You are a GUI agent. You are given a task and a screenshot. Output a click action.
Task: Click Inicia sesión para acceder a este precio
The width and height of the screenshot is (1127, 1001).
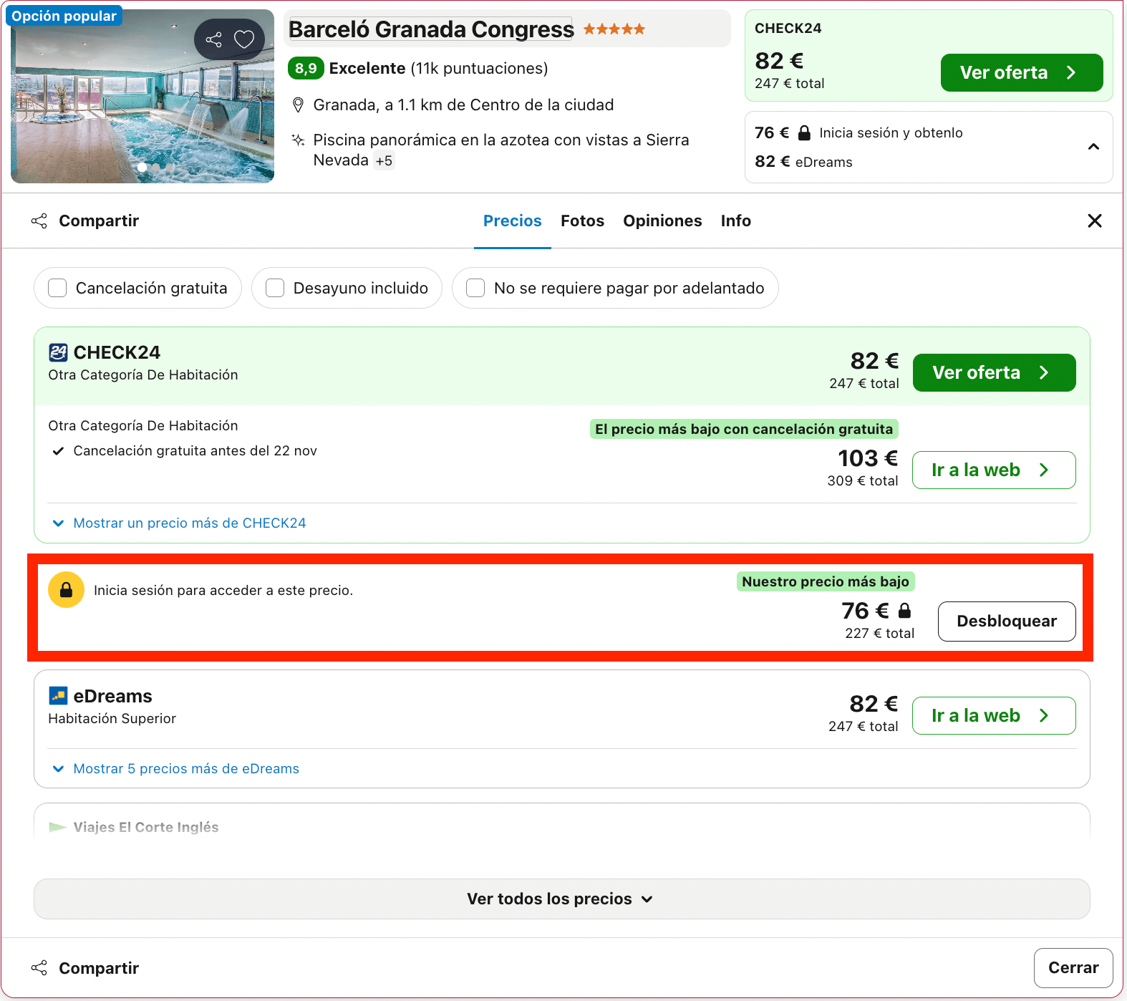coord(223,591)
